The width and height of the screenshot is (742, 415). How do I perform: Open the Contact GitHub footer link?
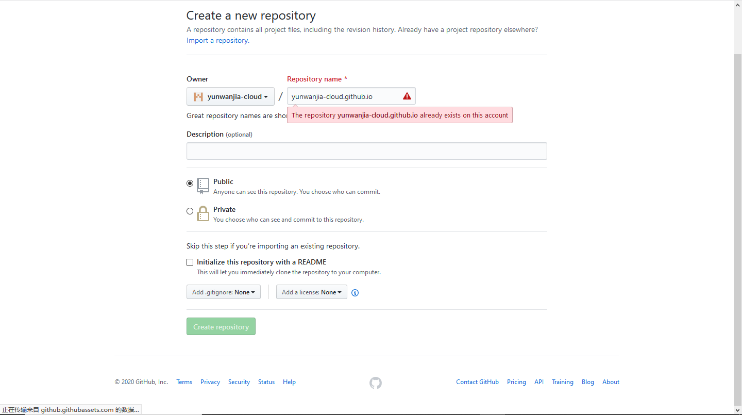coord(477,382)
